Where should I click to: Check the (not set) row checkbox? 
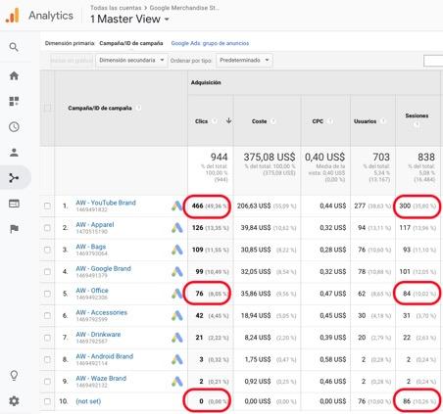(47, 401)
